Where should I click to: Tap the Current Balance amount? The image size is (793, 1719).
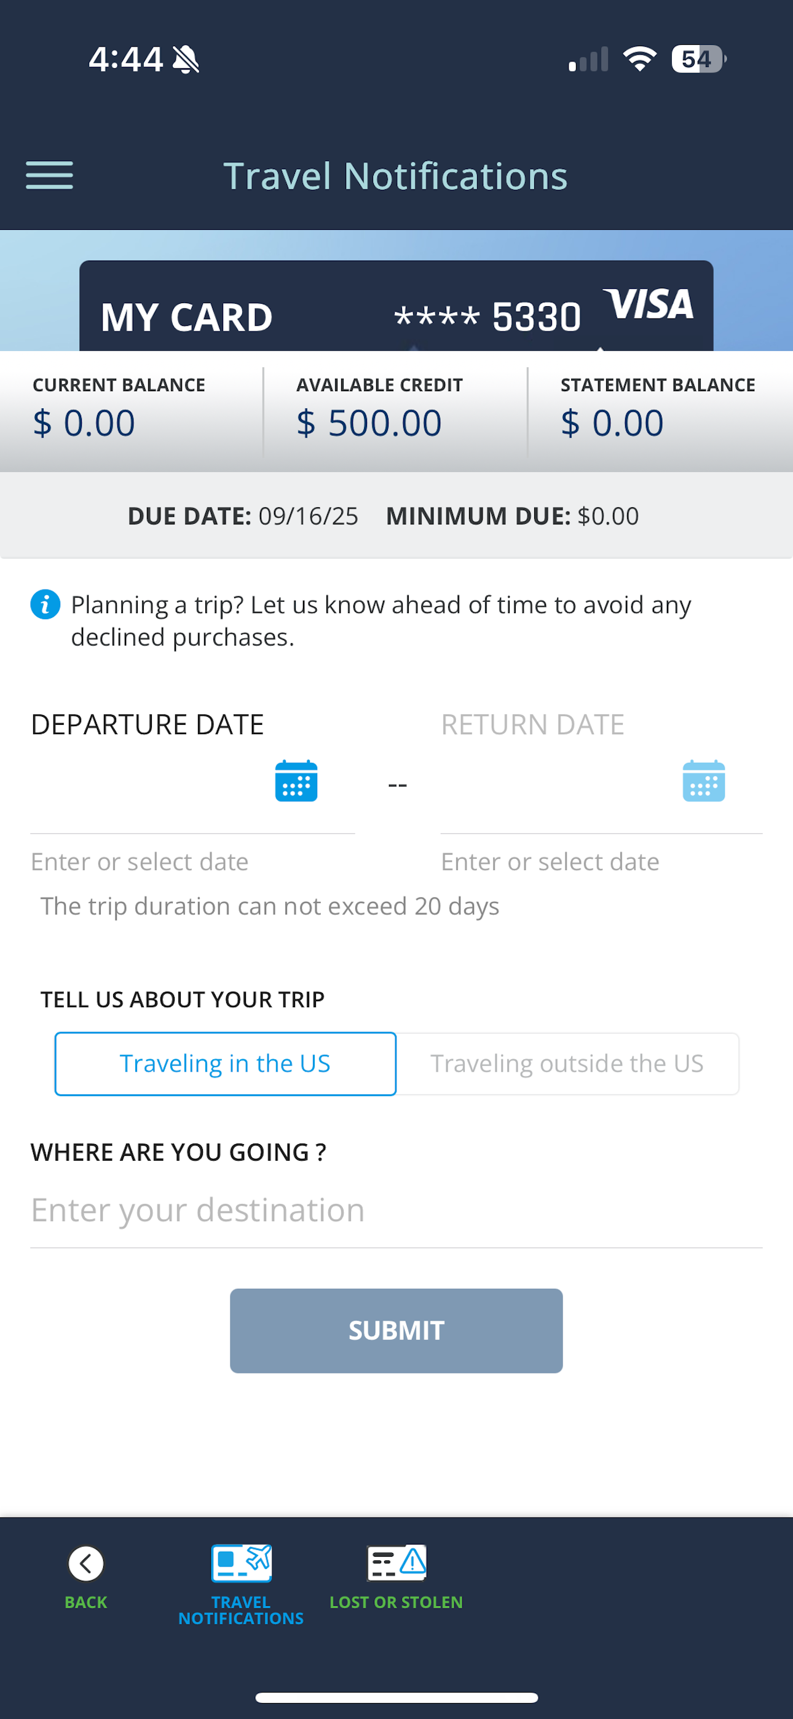pos(84,423)
